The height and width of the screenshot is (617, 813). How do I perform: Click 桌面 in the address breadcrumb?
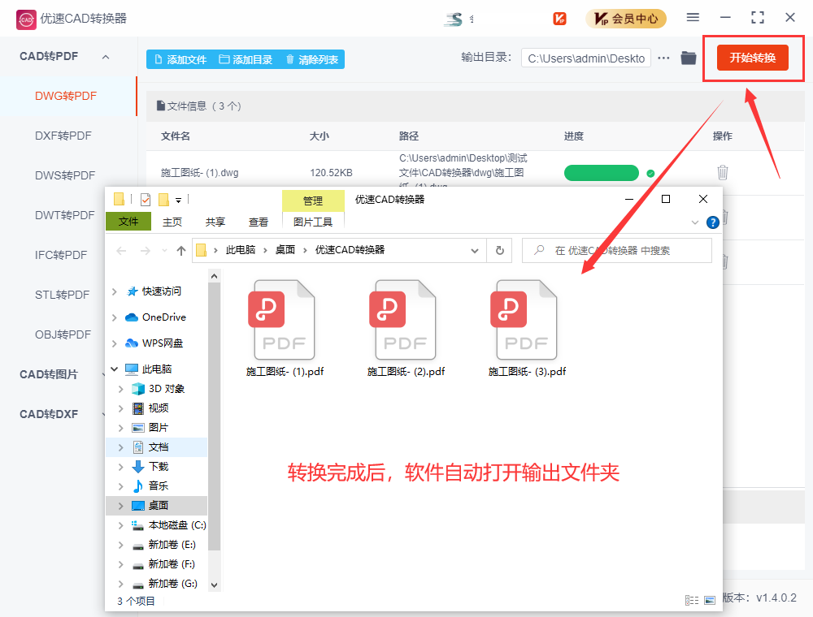285,250
